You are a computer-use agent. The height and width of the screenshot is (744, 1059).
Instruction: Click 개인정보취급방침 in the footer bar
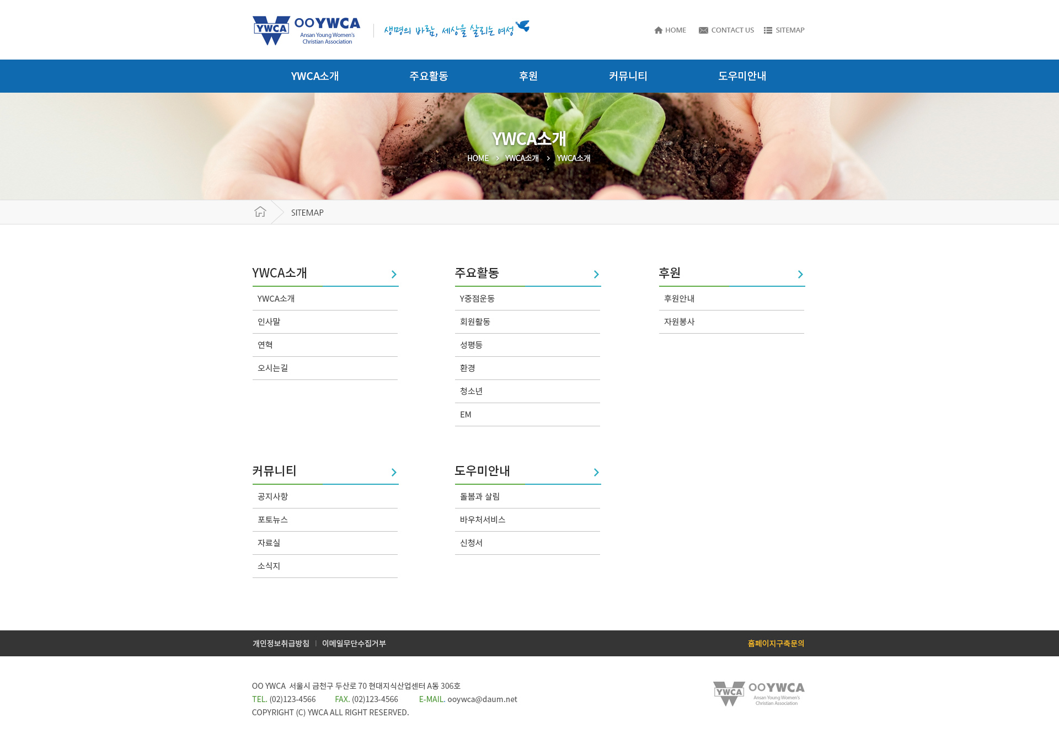pyautogui.click(x=280, y=643)
